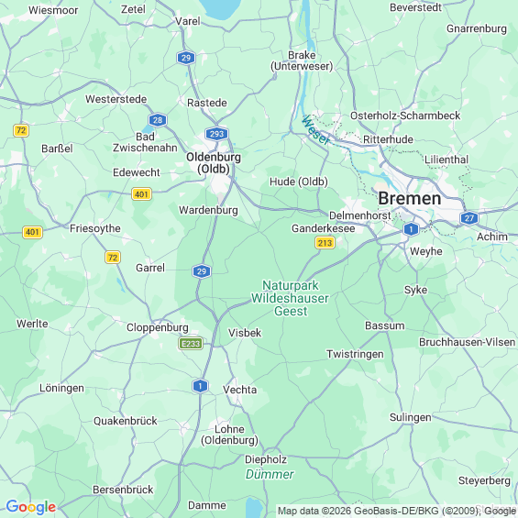Click the B72 shield near Barßel
Viewport: 518px width, 518px height.
21,130
